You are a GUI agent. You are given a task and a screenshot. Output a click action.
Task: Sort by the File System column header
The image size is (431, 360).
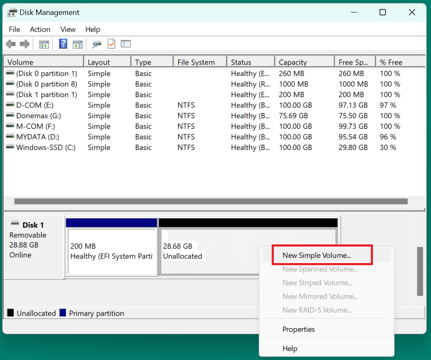(x=196, y=62)
